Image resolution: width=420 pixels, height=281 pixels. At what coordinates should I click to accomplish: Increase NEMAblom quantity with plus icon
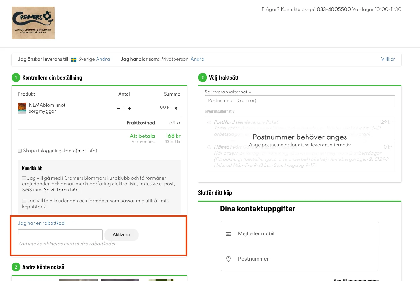pos(129,108)
